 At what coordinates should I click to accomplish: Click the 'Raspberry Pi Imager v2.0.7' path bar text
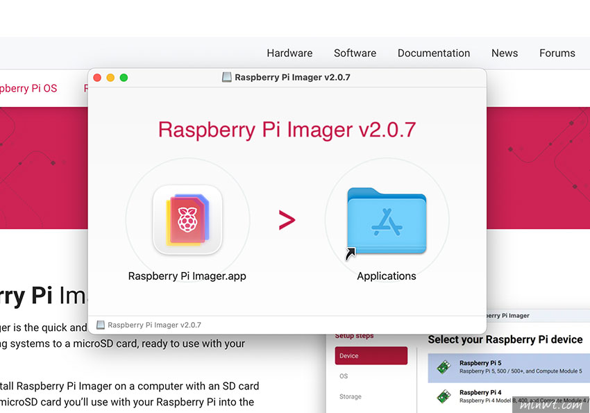pyautogui.click(x=154, y=325)
